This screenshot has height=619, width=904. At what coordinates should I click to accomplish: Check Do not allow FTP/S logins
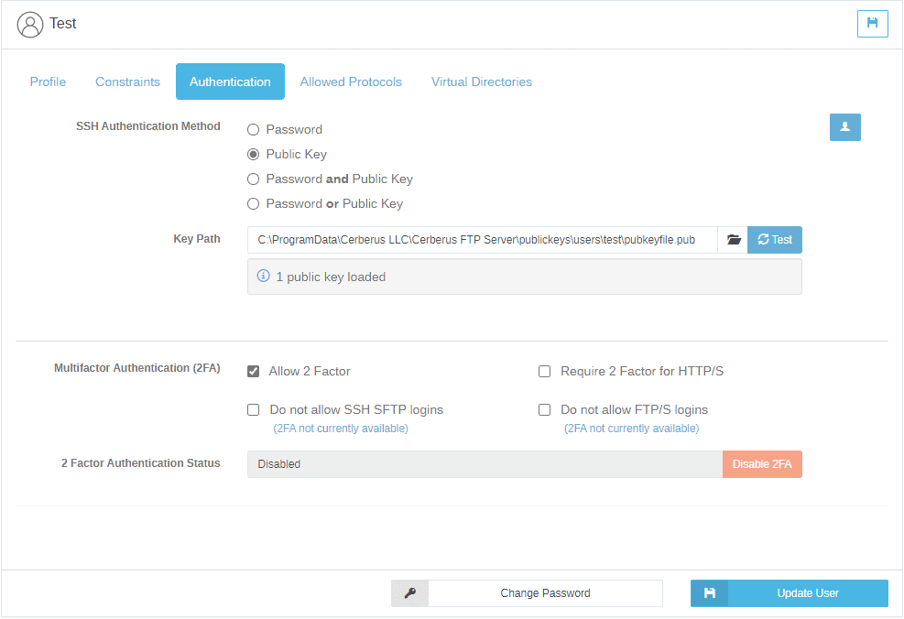[x=544, y=409]
